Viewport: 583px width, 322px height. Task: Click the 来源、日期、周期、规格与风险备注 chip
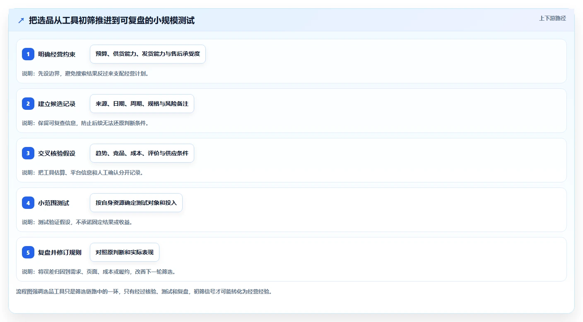tap(142, 104)
